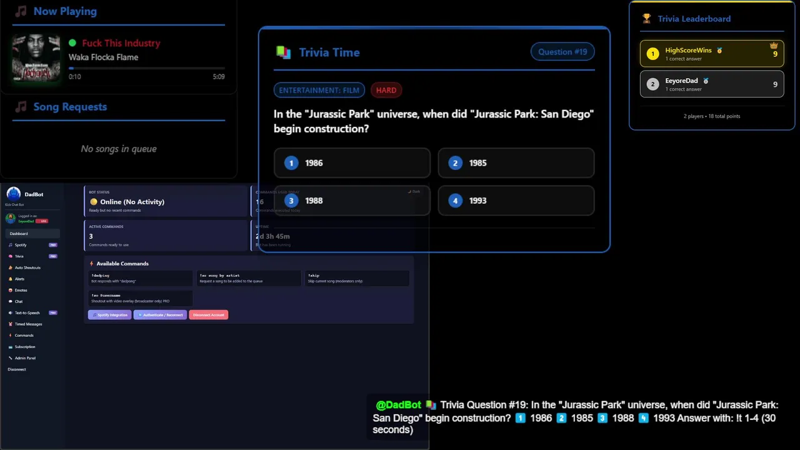Click the Active Commands count card
Viewport: 800px width, 450px height.
click(166, 236)
